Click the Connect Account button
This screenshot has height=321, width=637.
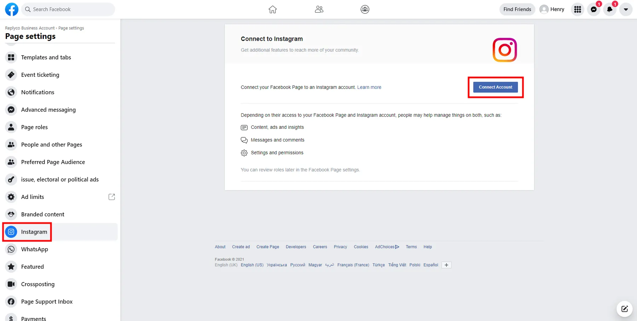[495, 87]
